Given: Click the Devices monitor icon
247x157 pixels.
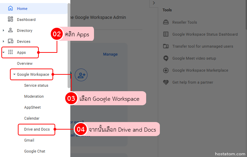Looking at the screenshot, I should (x=10, y=41).
